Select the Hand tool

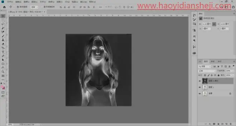point(3,68)
